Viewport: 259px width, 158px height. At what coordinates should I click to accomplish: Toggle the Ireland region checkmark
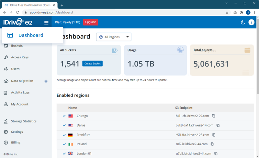(x=64, y=144)
